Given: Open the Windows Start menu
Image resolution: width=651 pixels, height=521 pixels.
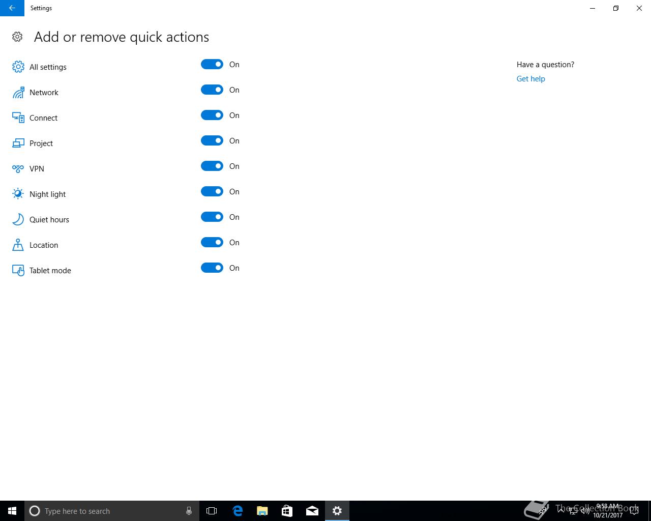Looking at the screenshot, I should point(12,511).
